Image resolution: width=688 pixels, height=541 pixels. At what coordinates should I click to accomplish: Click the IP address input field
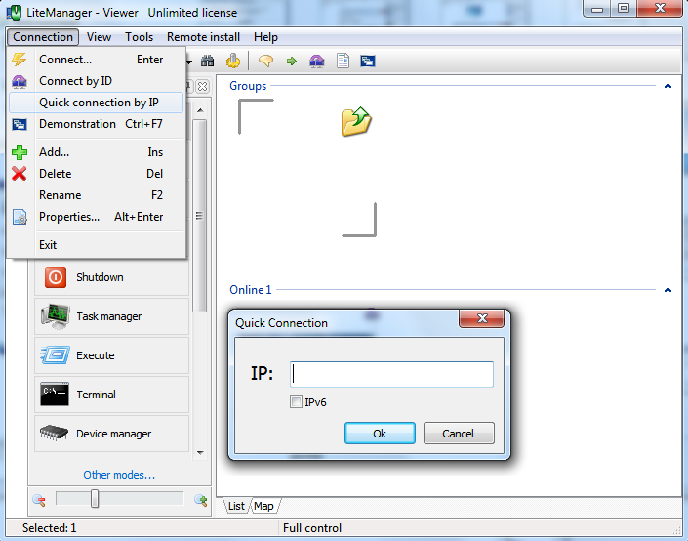click(391, 374)
